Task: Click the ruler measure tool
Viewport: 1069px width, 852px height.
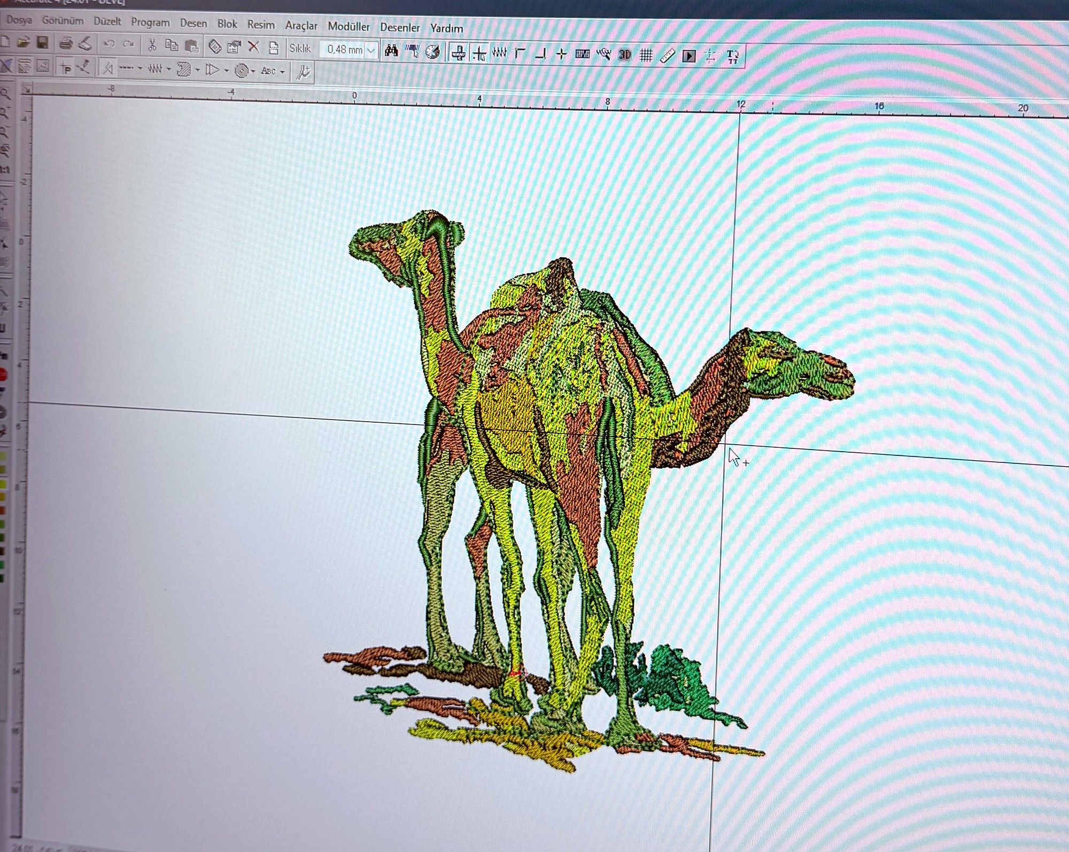Action: (x=667, y=56)
